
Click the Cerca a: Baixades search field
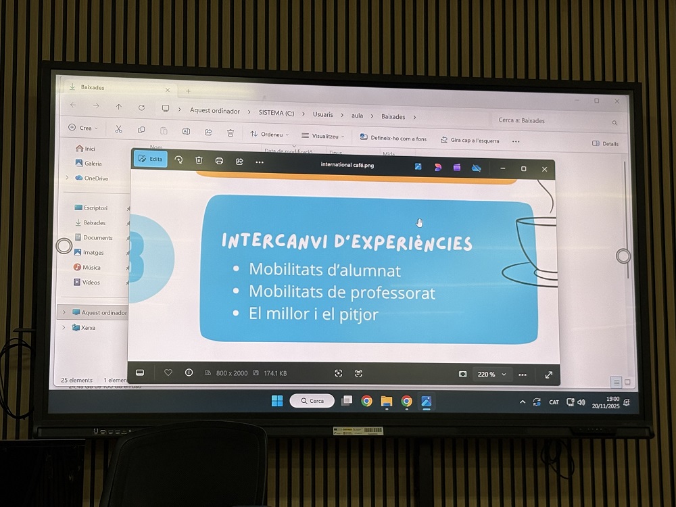tap(554, 121)
